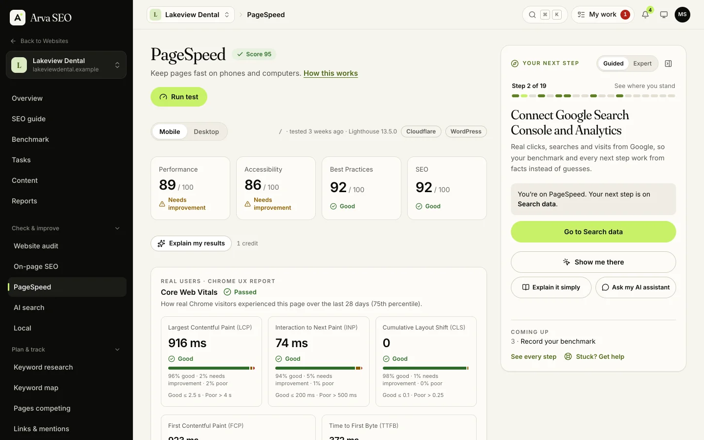Click the Show me there button
704x440 pixels.
pyautogui.click(x=594, y=262)
